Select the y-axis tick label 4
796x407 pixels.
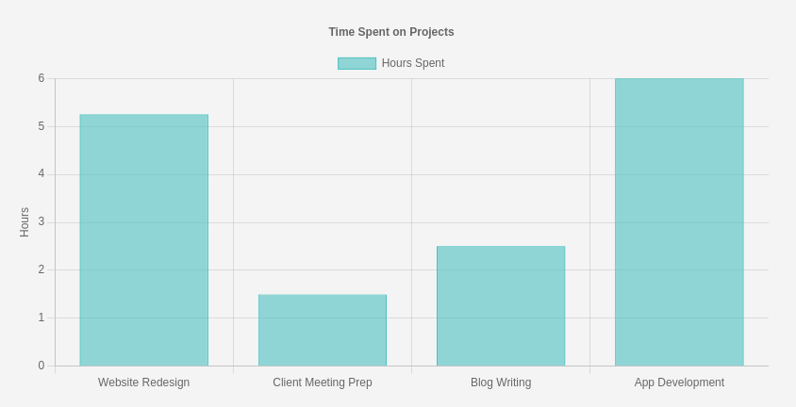[x=41, y=173]
